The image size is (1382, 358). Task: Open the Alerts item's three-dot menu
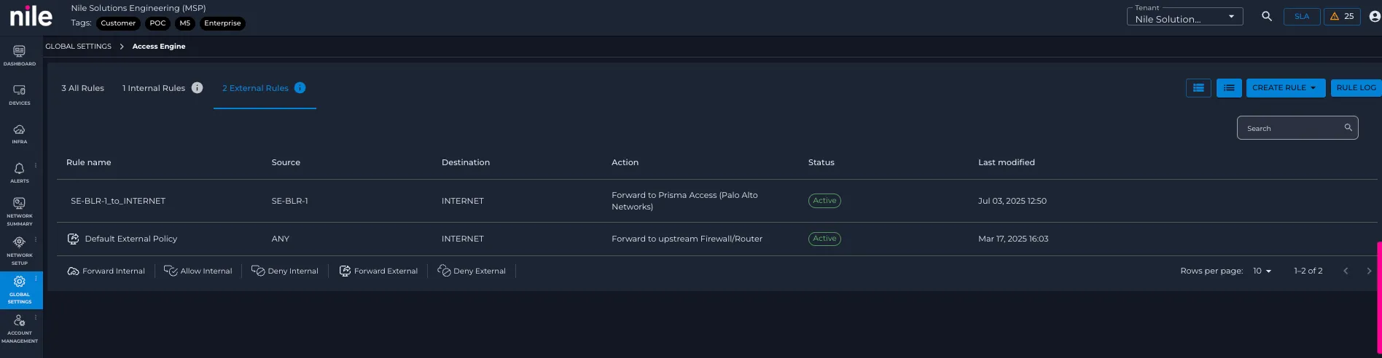(x=35, y=165)
